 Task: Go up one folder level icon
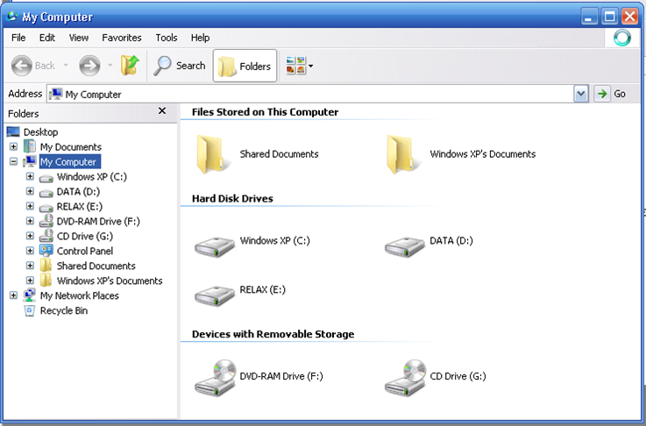pyautogui.click(x=131, y=66)
